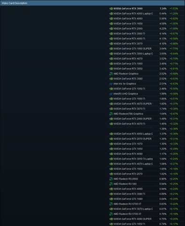Click the 7.24% share value

tap(163, 8)
